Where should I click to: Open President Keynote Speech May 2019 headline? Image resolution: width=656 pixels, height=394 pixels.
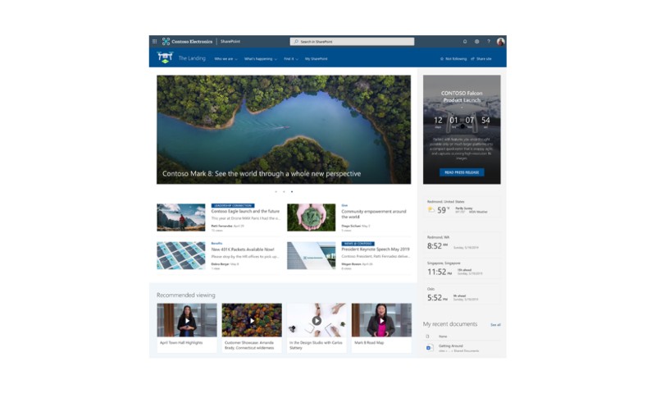point(376,250)
